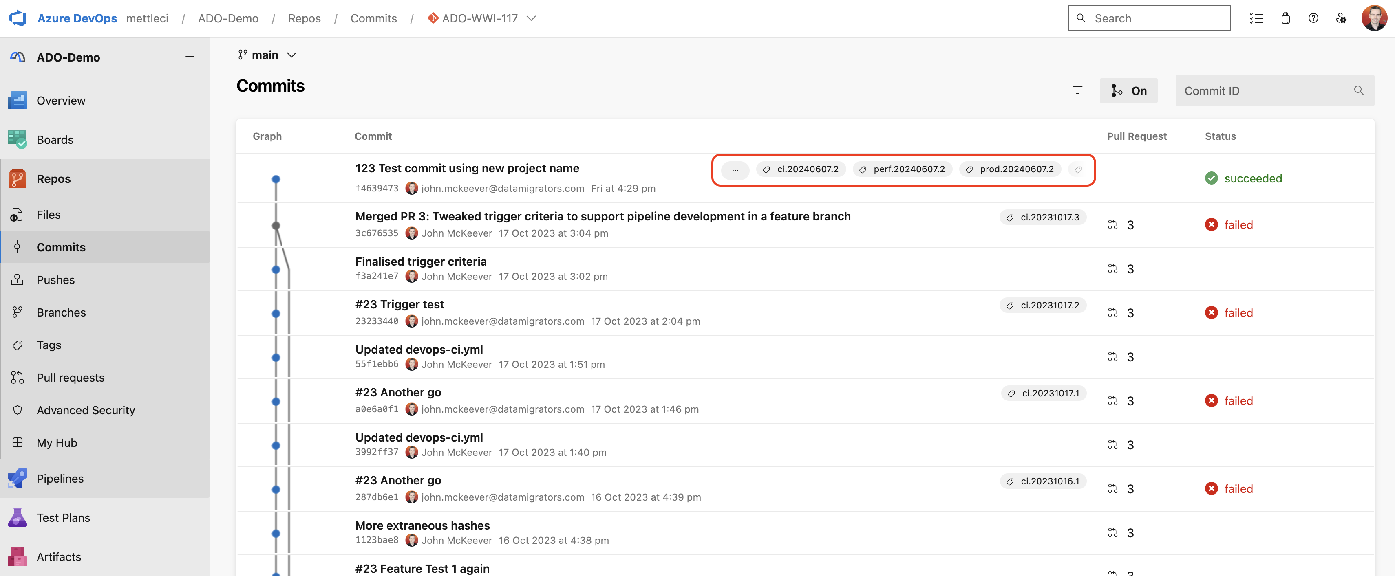Click the Commit ID search field
This screenshot has height=576, width=1395.
point(1265,90)
